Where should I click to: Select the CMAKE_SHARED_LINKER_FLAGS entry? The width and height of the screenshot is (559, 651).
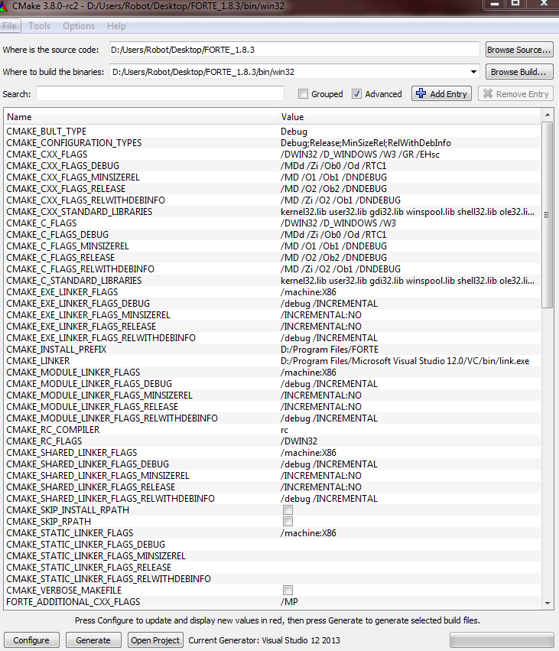tap(71, 453)
